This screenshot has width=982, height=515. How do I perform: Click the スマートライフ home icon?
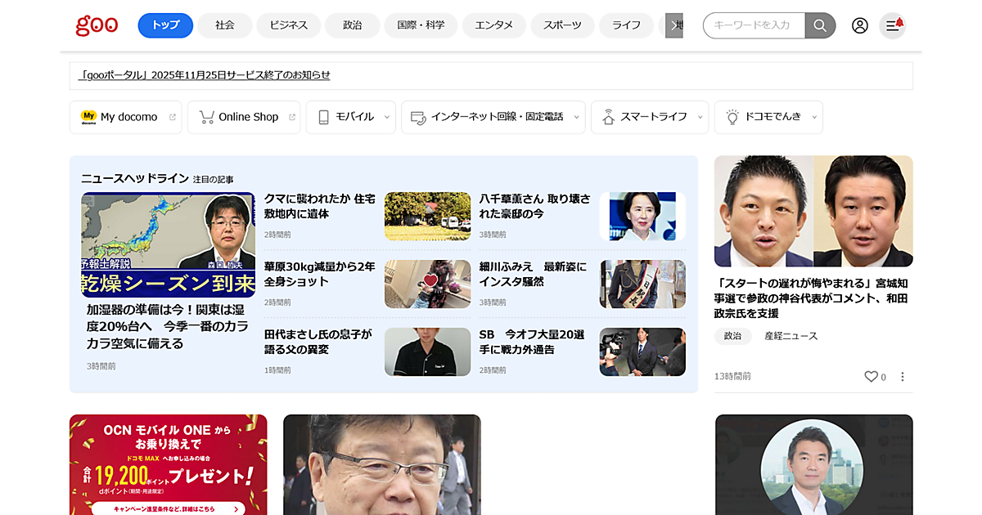[608, 117]
